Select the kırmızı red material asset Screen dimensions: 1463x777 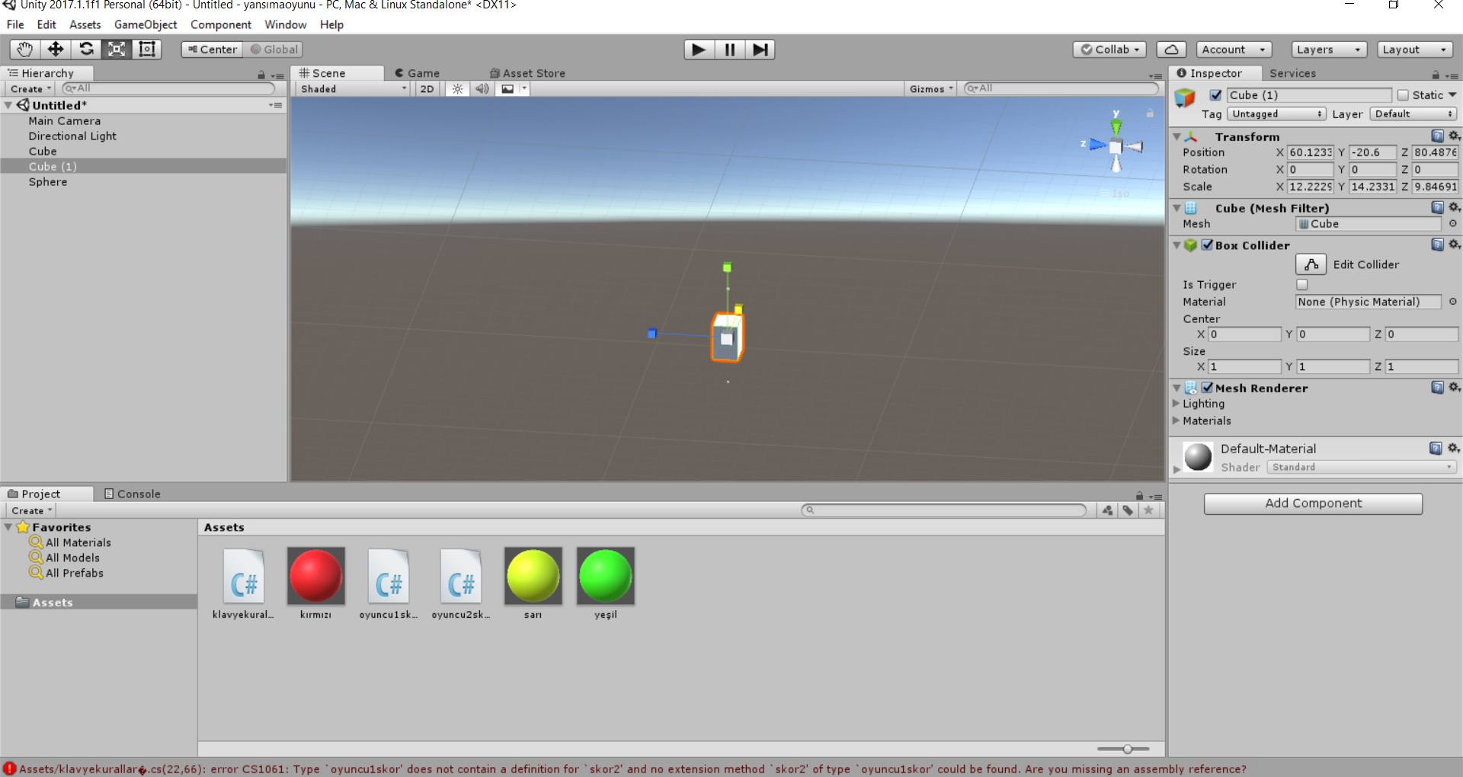315,577
